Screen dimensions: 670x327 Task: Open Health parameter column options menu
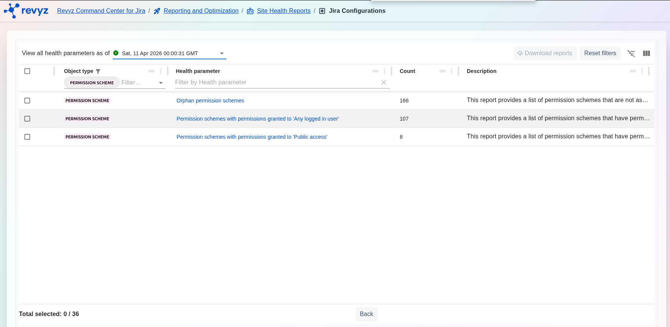tap(385, 71)
